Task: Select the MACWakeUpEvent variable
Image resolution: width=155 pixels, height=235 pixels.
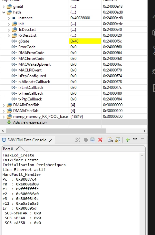Action: click(34, 64)
